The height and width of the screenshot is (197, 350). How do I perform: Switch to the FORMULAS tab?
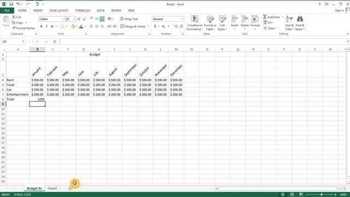[83, 10]
